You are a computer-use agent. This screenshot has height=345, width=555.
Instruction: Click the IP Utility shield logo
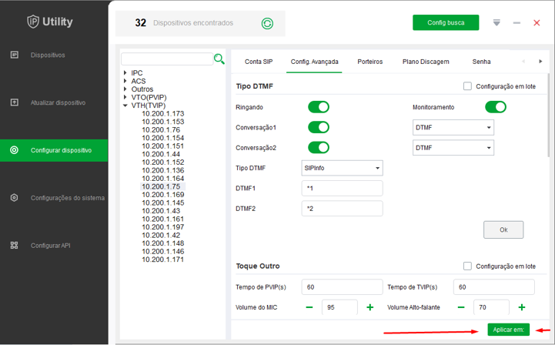(x=33, y=22)
